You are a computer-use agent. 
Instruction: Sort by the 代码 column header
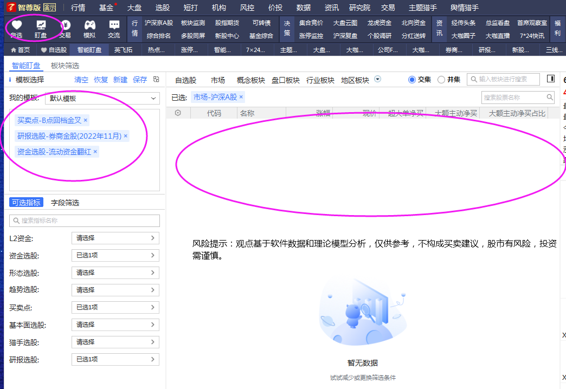click(214, 113)
